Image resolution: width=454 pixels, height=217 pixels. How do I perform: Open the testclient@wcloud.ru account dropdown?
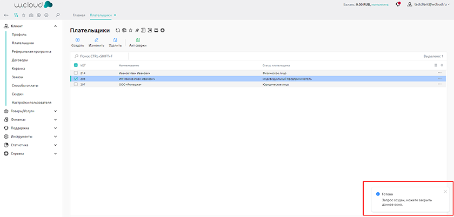point(431,4)
